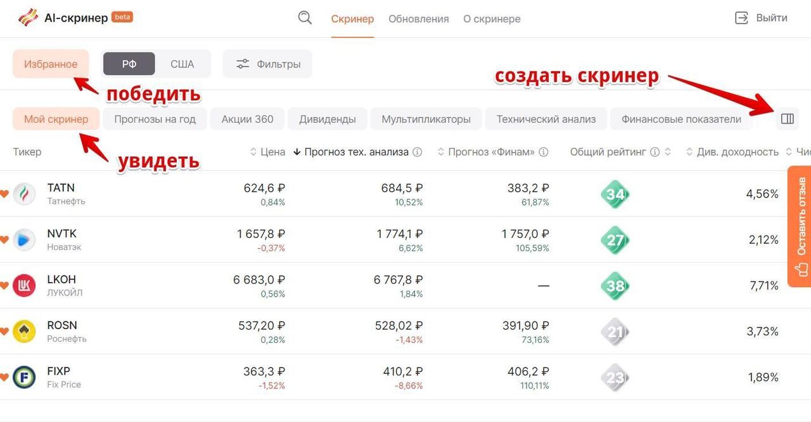Click NVTK Финам forecast 1 757,0 ₽
Screen dimensions: 811x422
click(x=525, y=234)
